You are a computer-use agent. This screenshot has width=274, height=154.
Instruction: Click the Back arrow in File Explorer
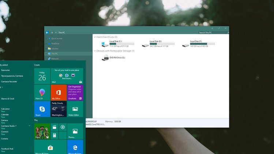[47, 33]
